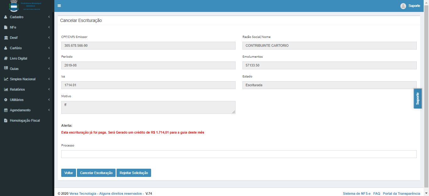The image size is (429, 196).
Task: Expand the Relatórios submenu arrow
Action: 49,89
